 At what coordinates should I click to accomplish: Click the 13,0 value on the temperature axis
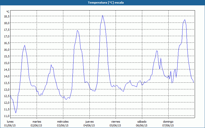tap(7, 89)
